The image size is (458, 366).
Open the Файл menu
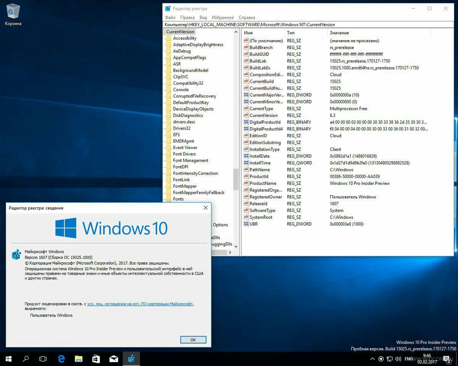click(x=170, y=18)
